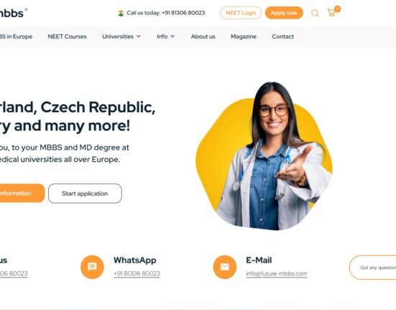396x310 pixels.
Task: Click the WhatsApp phone number link
Action: coord(137,273)
